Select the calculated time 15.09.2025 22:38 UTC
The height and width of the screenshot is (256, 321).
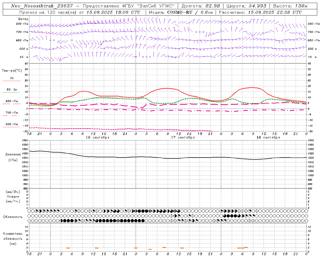[275, 12]
